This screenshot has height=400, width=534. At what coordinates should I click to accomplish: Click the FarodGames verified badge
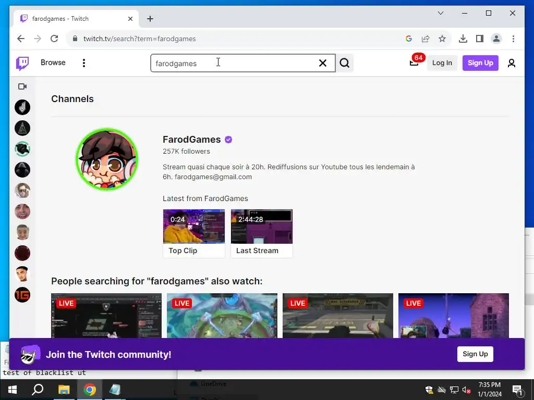[228, 140]
